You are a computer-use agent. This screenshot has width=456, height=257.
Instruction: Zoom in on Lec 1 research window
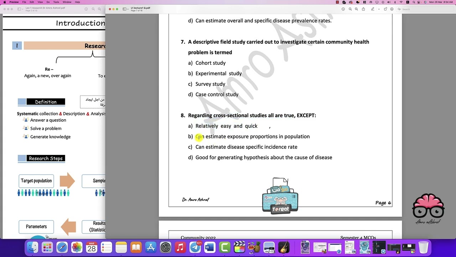(x=99, y=9)
